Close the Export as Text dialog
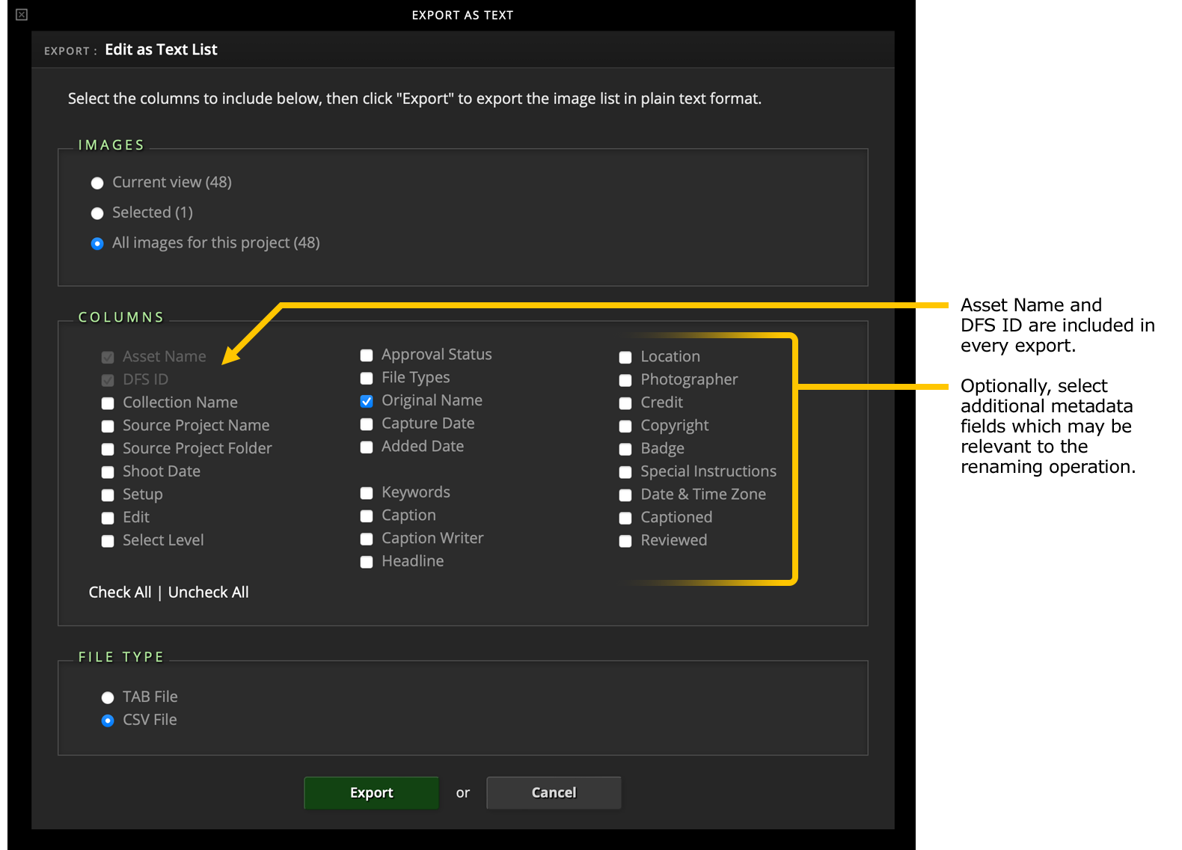 tap(22, 15)
